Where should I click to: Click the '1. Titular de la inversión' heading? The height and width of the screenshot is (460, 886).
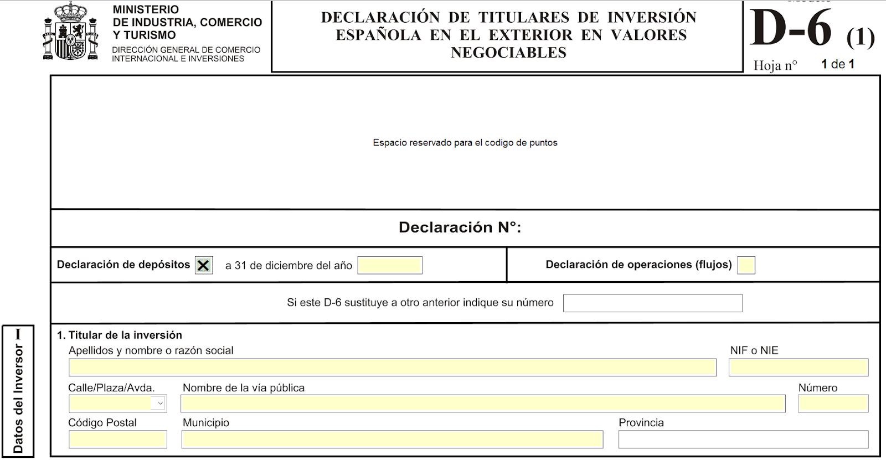[x=120, y=335]
